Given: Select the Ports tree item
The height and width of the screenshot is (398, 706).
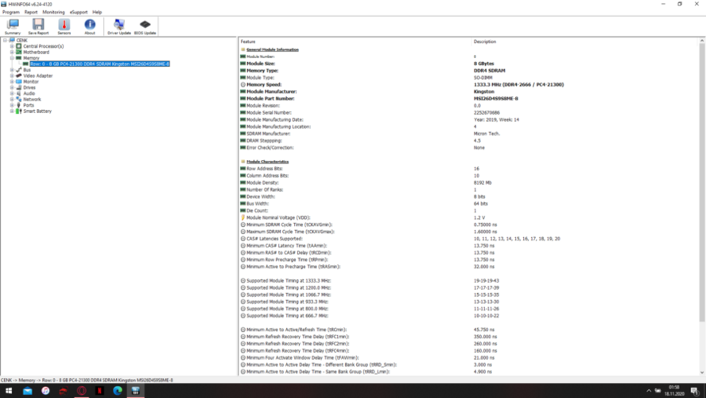Looking at the screenshot, I should [x=29, y=105].
